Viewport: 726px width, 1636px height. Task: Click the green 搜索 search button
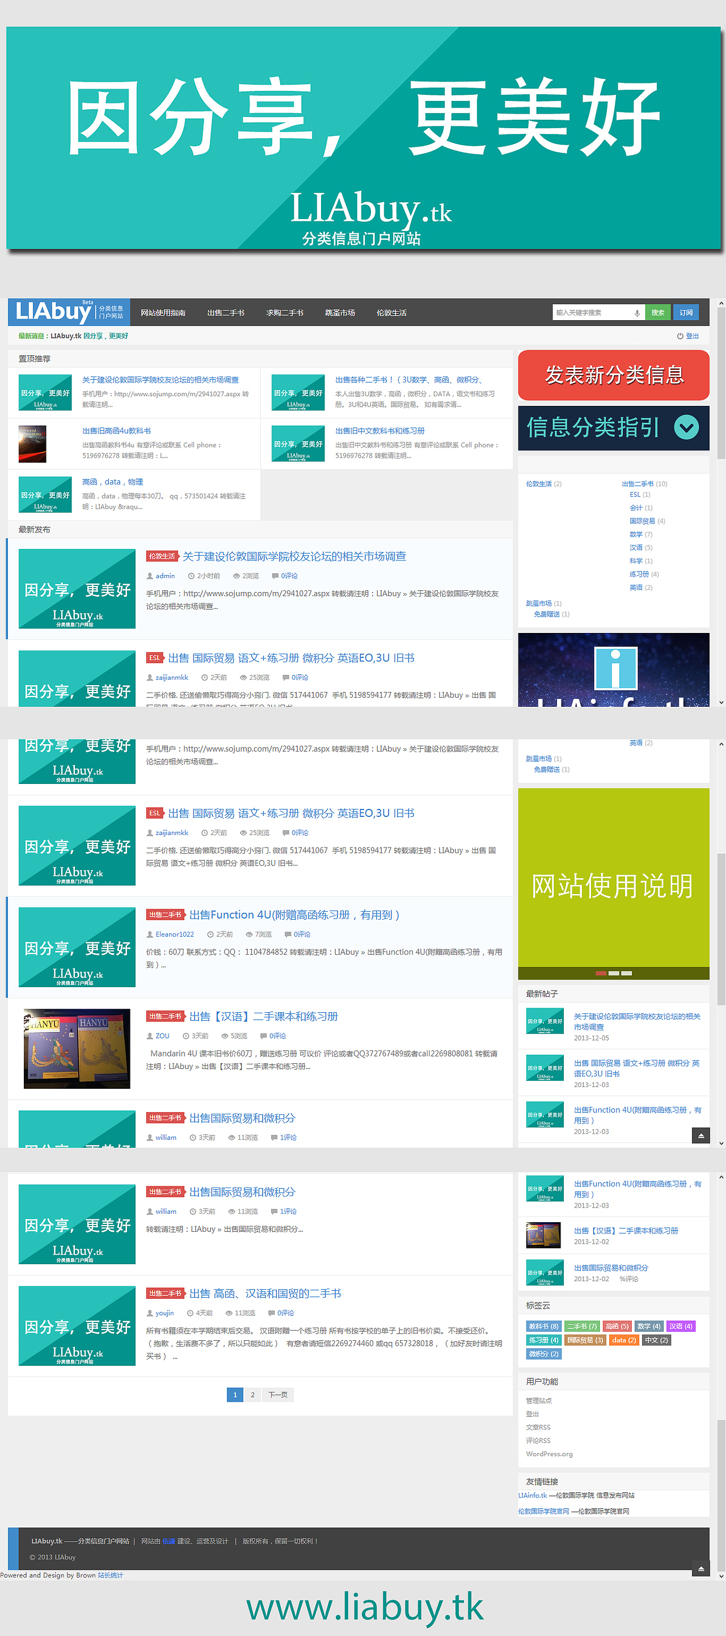(x=658, y=312)
